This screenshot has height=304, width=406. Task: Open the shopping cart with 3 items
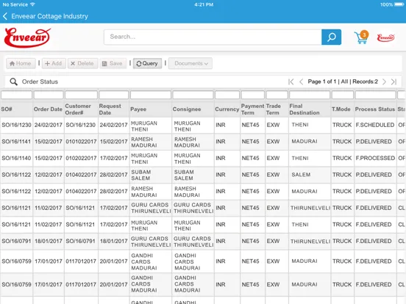pos(361,37)
